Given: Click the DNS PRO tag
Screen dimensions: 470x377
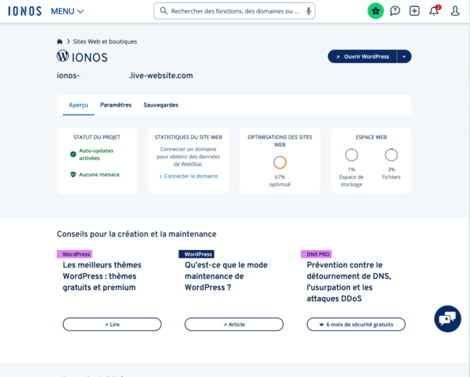Looking at the screenshot, I should (x=316, y=254).
